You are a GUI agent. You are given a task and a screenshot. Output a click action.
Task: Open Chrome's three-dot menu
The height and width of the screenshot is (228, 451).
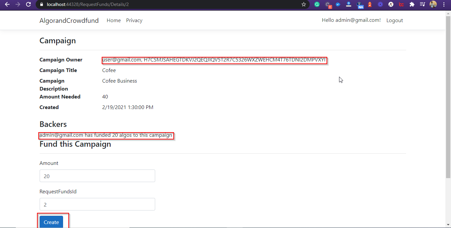point(444,5)
